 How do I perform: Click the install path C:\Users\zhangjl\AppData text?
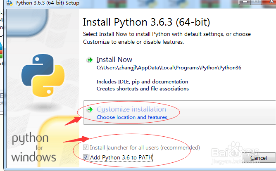coord(169,68)
